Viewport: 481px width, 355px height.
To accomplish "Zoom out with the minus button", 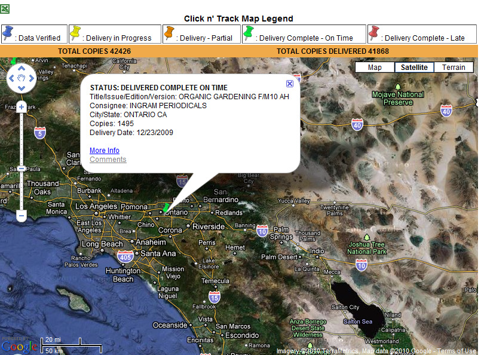I will click(x=22, y=216).
